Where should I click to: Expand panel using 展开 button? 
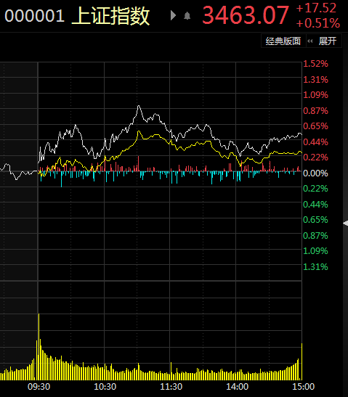(328, 41)
